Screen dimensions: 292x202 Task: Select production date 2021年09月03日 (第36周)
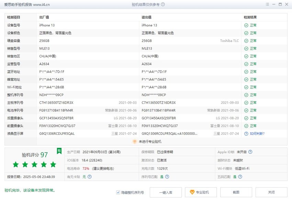tap(101, 152)
